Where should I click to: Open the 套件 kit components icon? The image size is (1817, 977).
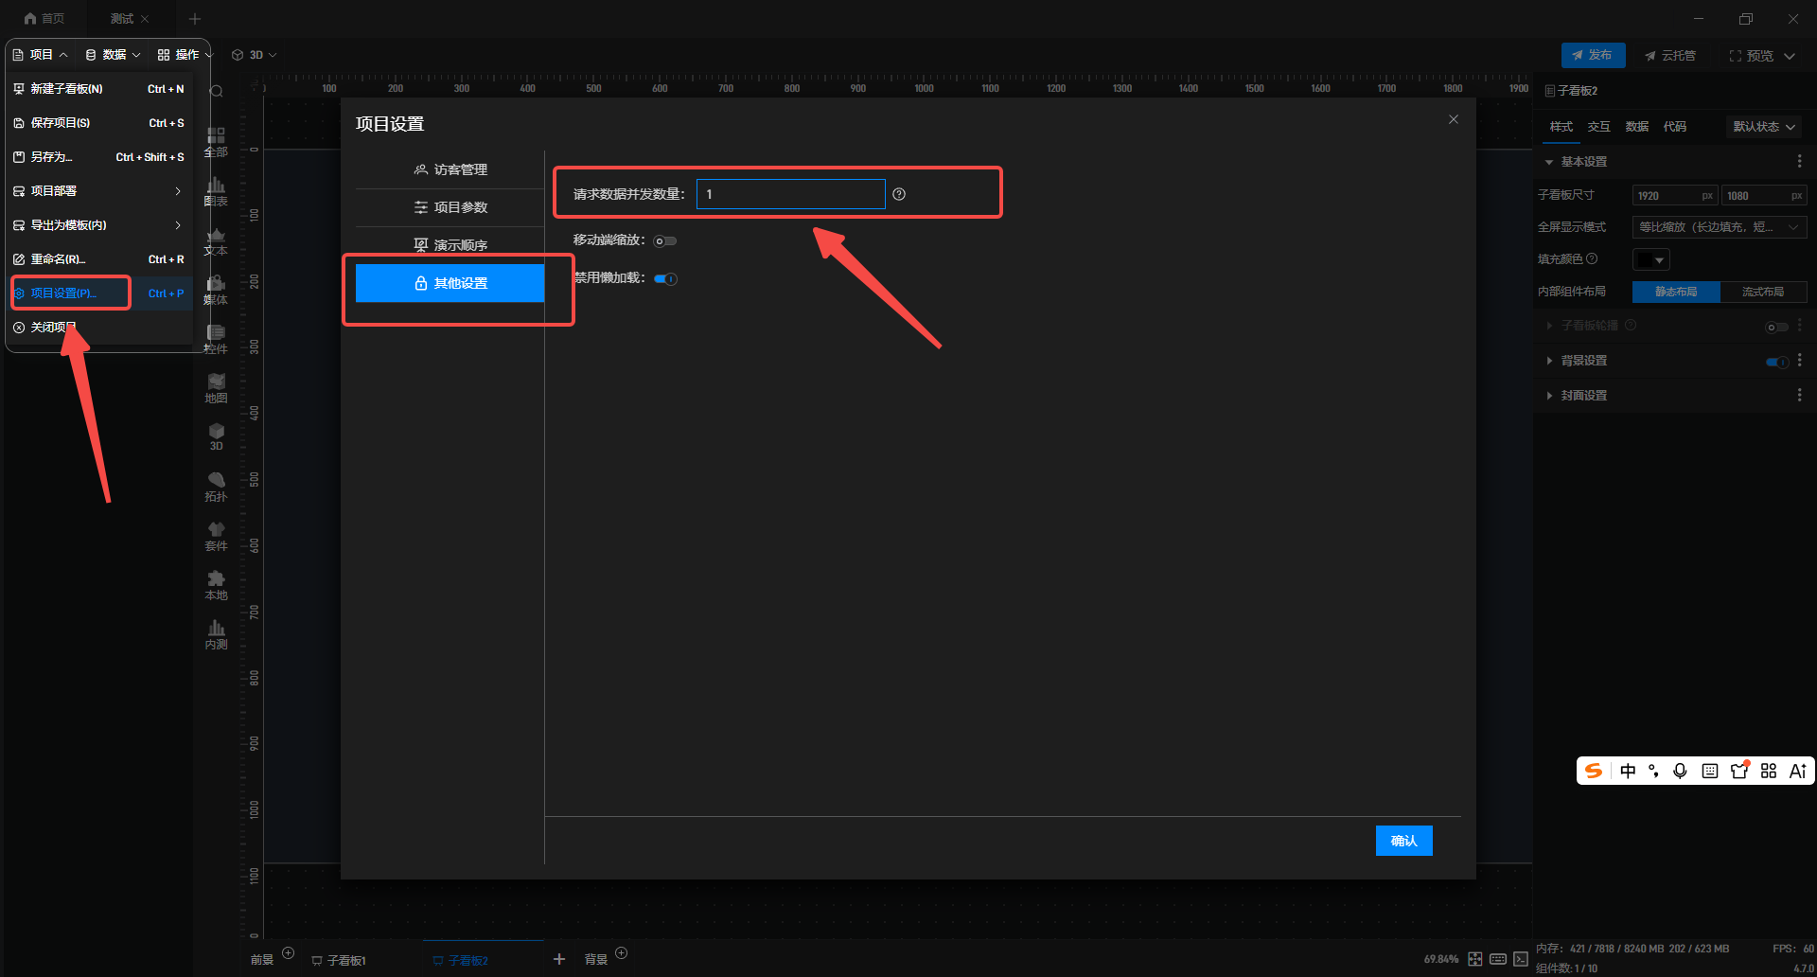point(217,535)
